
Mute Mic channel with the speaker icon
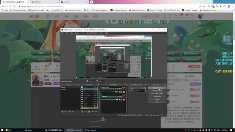point(120,99)
